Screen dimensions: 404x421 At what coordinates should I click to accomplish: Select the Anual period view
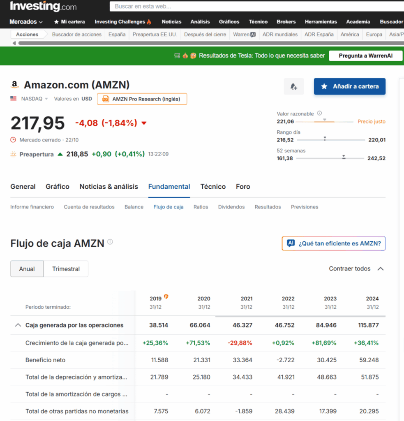tap(27, 269)
